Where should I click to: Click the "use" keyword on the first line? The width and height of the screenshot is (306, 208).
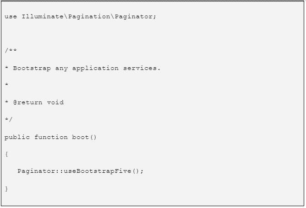pyautogui.click(x=11, y=17)
